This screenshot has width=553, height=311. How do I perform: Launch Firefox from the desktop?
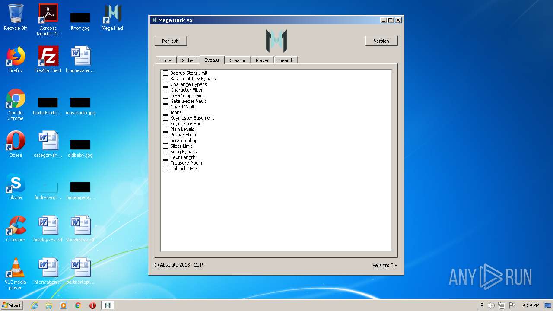[16, 60]
